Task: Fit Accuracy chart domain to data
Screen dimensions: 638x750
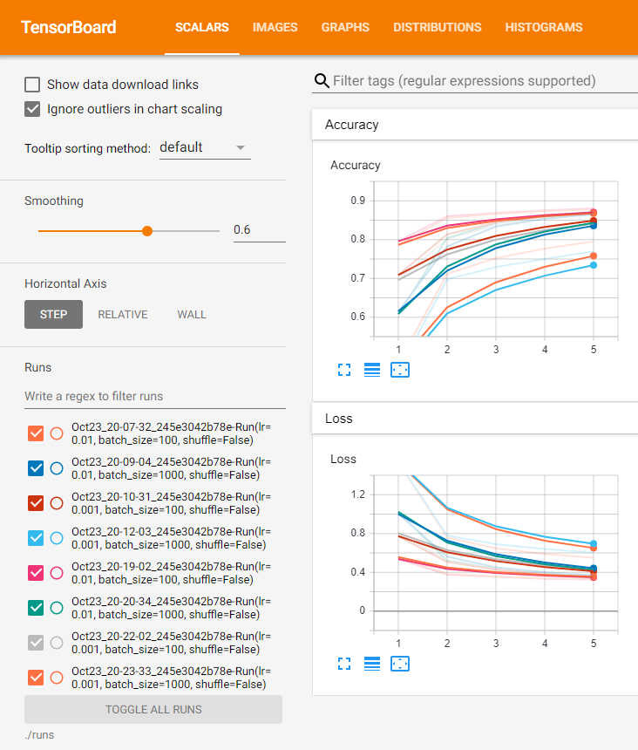Action: point(400,370)
